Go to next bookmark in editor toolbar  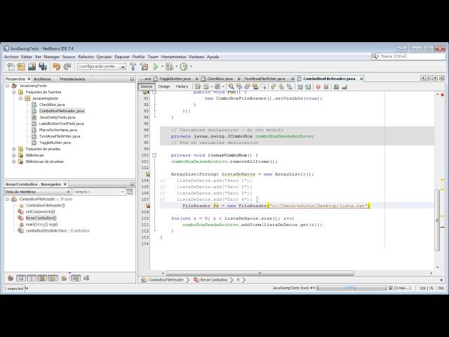tap(281, 86)
